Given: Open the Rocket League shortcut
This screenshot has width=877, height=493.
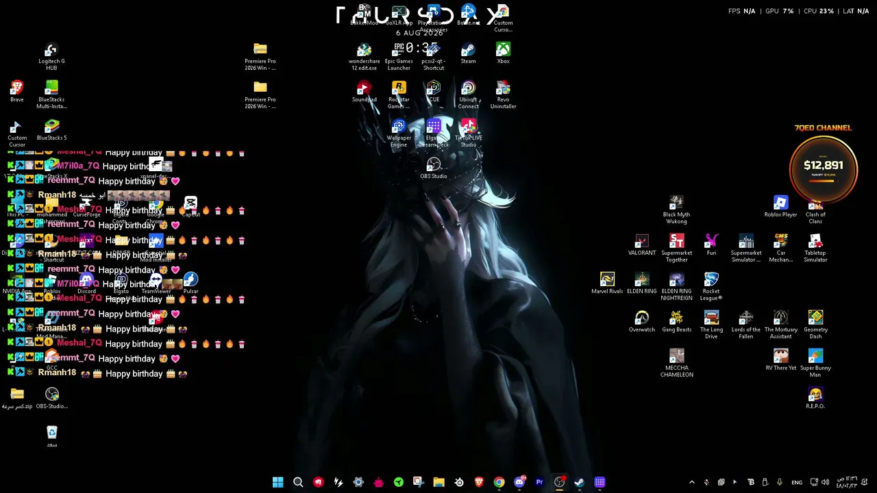Looking at the screenshot, I should click(x=711, y=287).
